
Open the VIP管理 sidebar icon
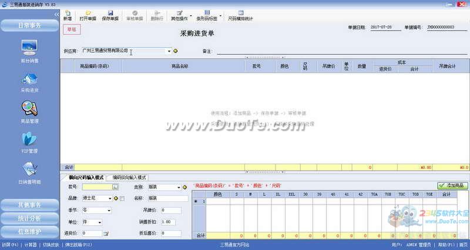(x=29, y=139)
